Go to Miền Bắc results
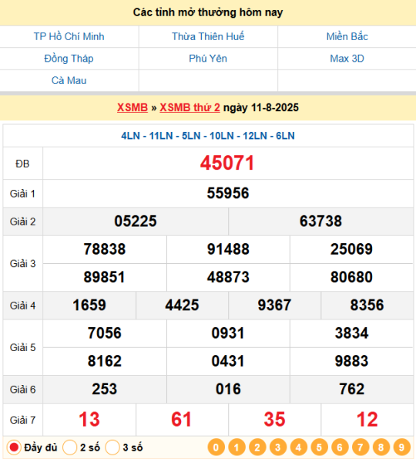Viewport: 416px width, 463px height. click(347, 36)
